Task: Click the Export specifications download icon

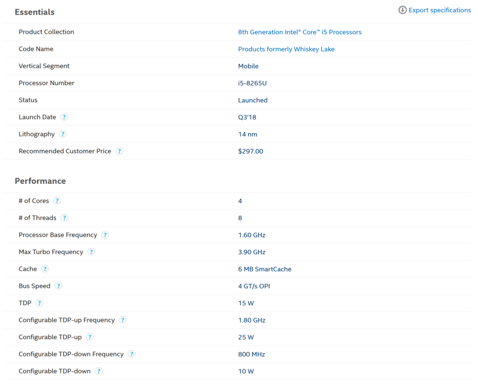Action: pos(402,10)
